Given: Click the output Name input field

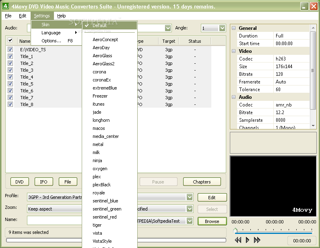Looking at the screenshot, I should click(54, 221).
